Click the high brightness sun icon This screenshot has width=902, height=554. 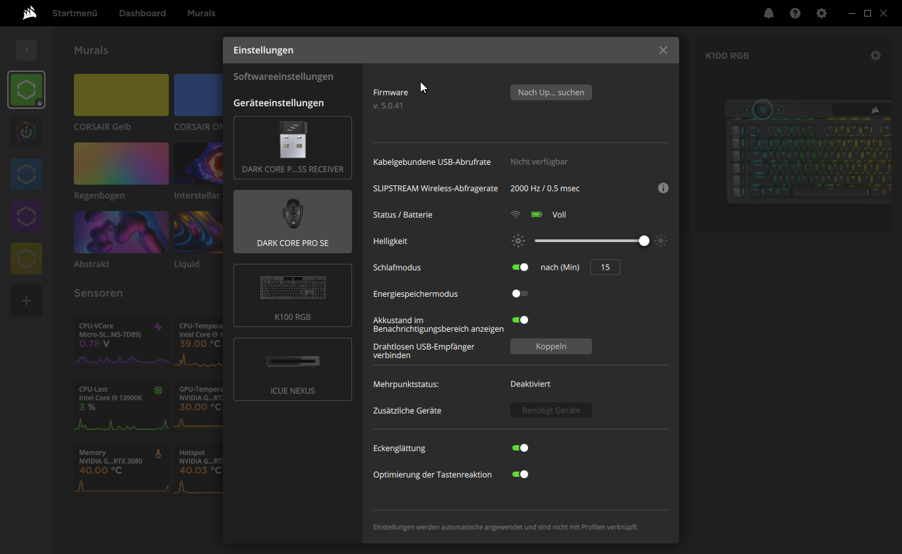click(661, 241)
